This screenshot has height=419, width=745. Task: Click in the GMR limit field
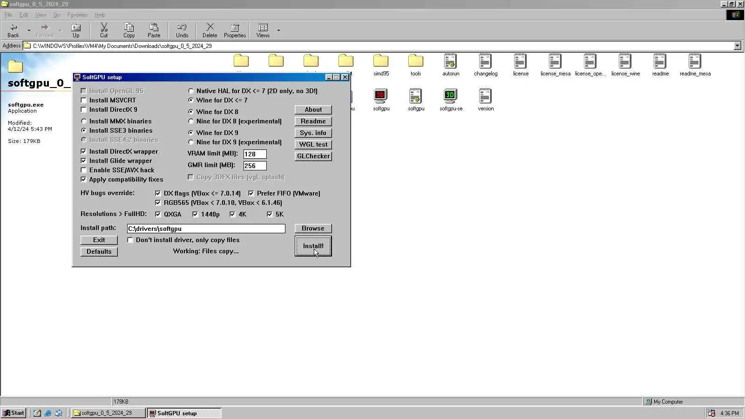(x=255, y=166)
